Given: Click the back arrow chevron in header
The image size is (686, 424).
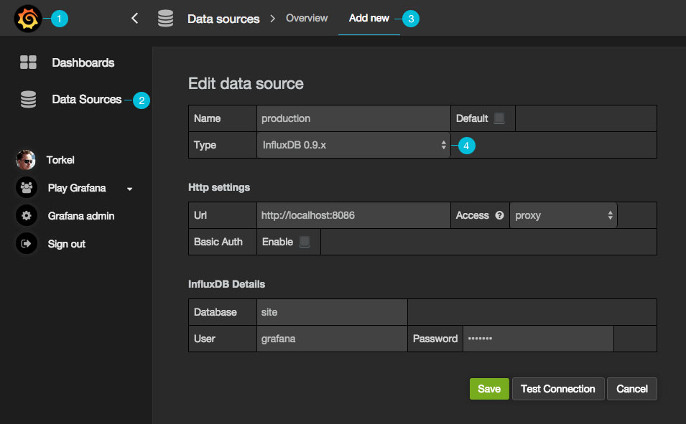Looking at the screenshot, I should point(135,19).
